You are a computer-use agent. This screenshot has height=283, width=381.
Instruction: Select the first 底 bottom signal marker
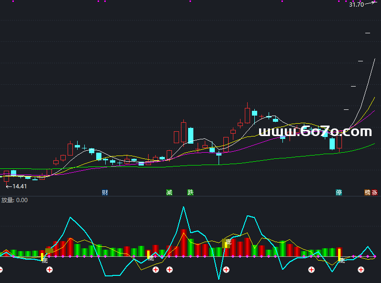45,260
